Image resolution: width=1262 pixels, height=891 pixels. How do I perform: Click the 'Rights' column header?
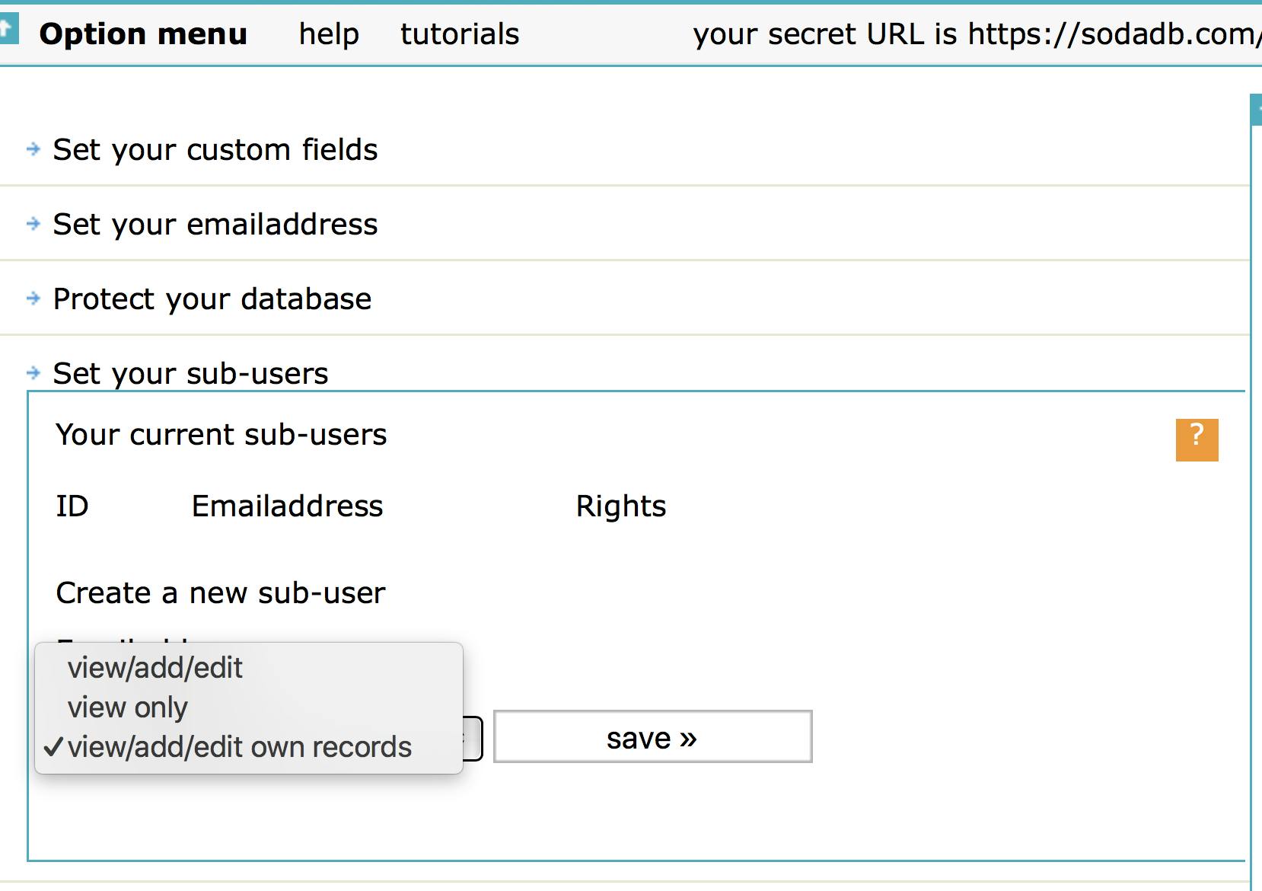point(620,506)
